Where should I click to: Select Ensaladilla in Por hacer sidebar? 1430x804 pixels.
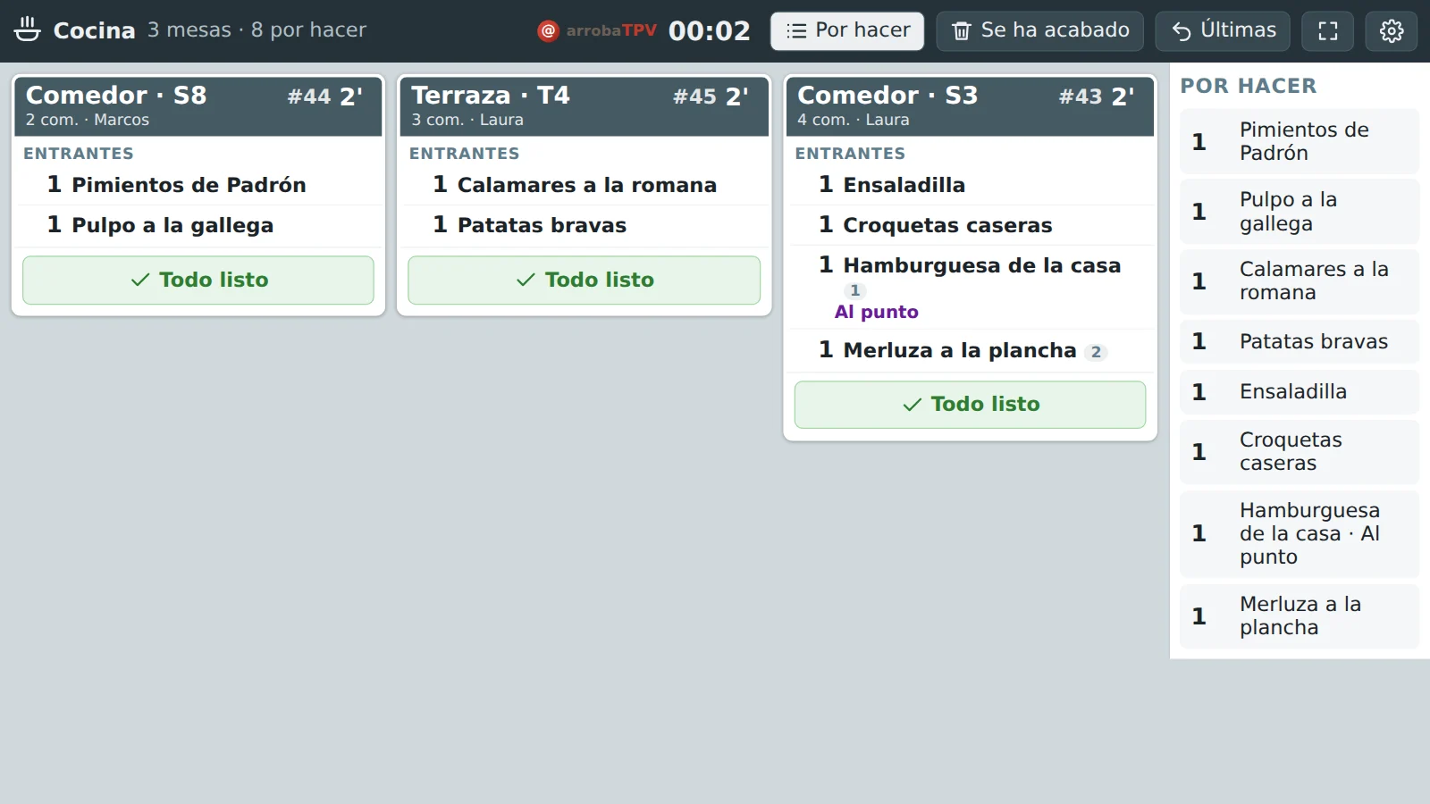(x=1300, y=391)
